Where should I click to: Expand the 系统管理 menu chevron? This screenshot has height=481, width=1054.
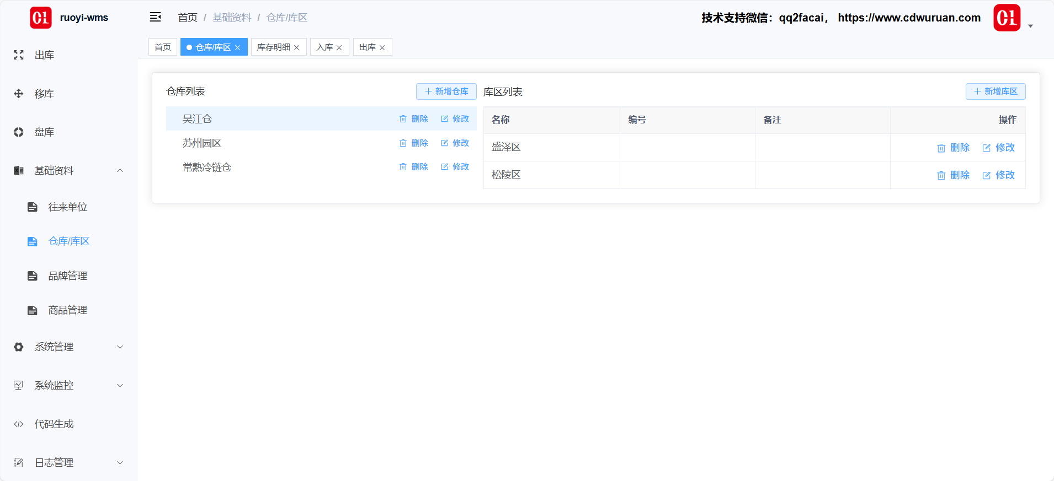[x=120, y=347]
